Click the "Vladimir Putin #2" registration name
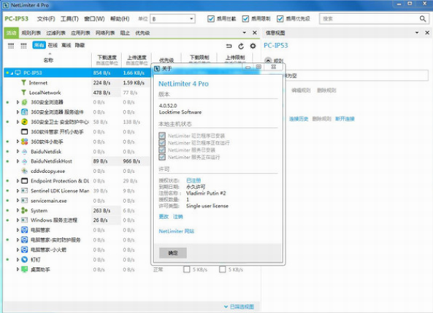 pyautogui.click(x=206, y=193)
